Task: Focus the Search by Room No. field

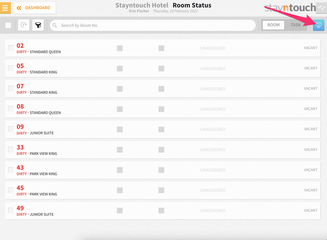Action: 152,26
